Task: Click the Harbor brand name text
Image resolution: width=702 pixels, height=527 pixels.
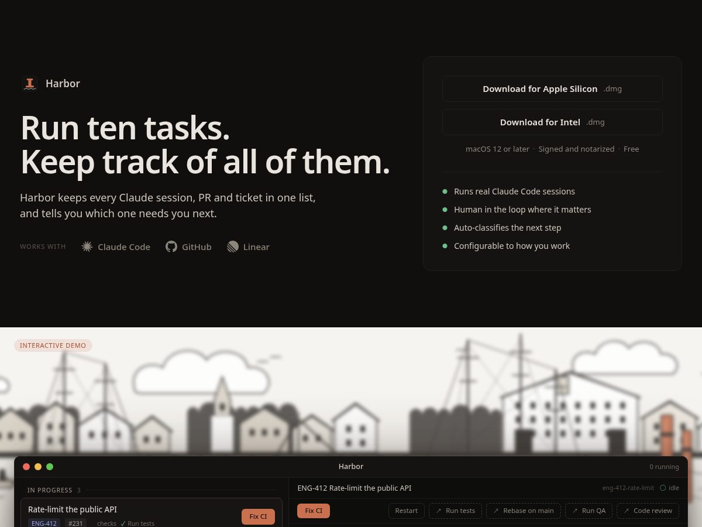Action: 63,84
